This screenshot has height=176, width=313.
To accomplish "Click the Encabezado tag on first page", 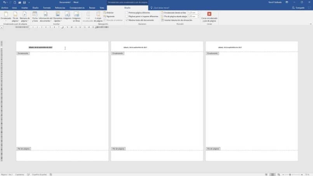I will [x=23, y=53].
